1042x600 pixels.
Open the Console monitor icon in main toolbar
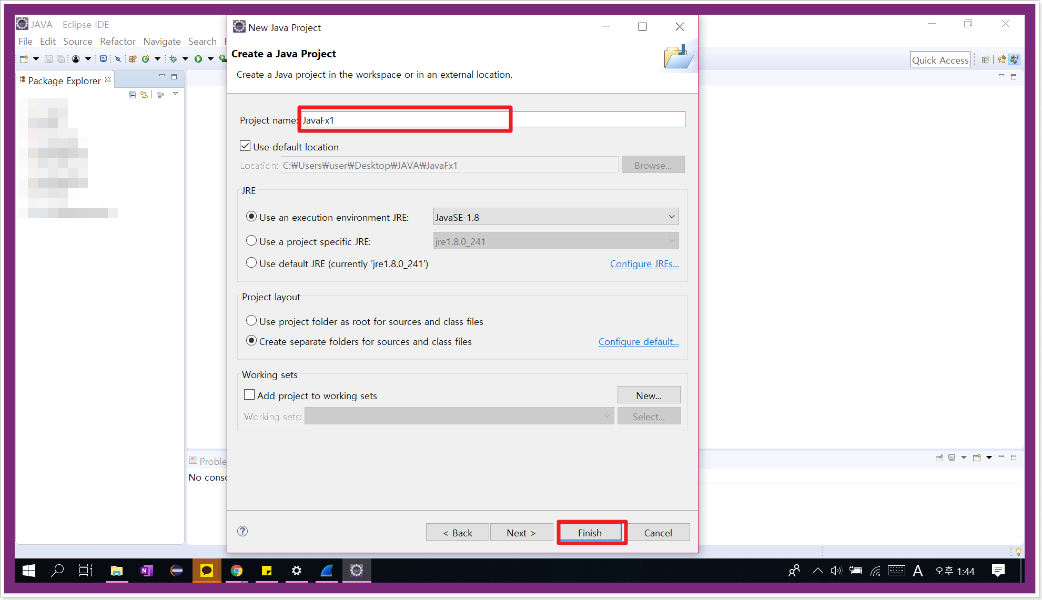tap(104, 59)
